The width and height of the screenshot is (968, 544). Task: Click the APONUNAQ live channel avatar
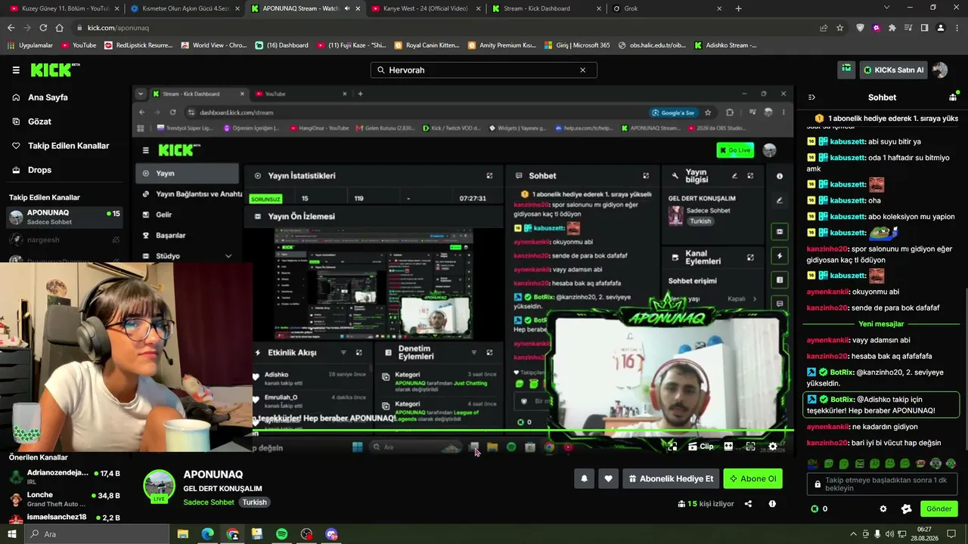click(159, 486)
